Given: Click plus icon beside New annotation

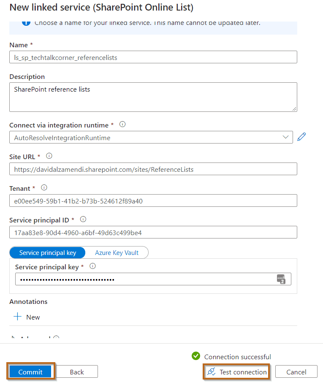Looking at the screenshot, I should coord(18,317).
